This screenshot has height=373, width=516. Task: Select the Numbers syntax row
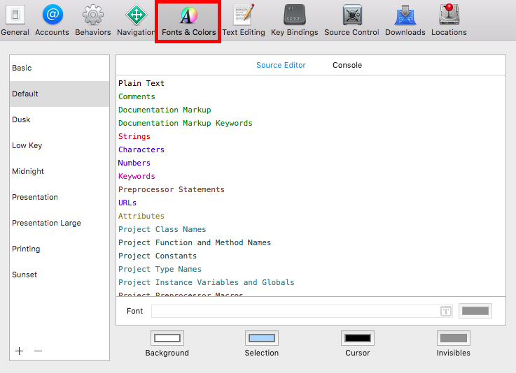(x=311, y=163)
